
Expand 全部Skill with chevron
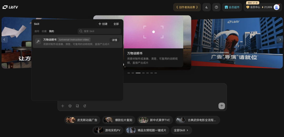[x=181, y=130]
